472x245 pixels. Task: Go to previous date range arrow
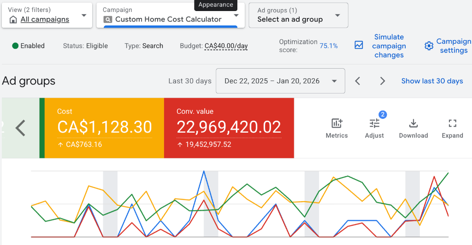pyautogui.click(x=357, y=81)
